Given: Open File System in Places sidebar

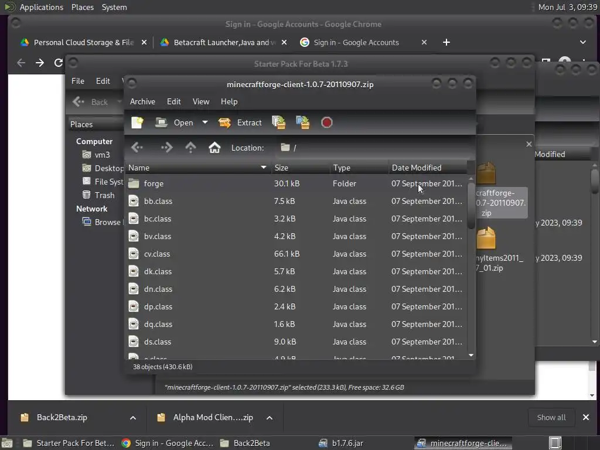Looking at the screenshot, I should (103, 182).
